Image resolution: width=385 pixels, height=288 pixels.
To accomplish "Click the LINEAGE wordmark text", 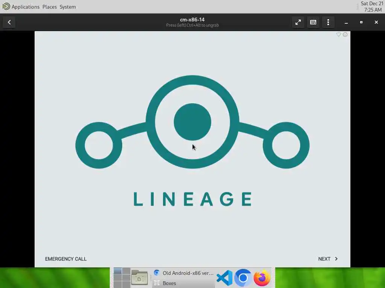I will 192,199.
